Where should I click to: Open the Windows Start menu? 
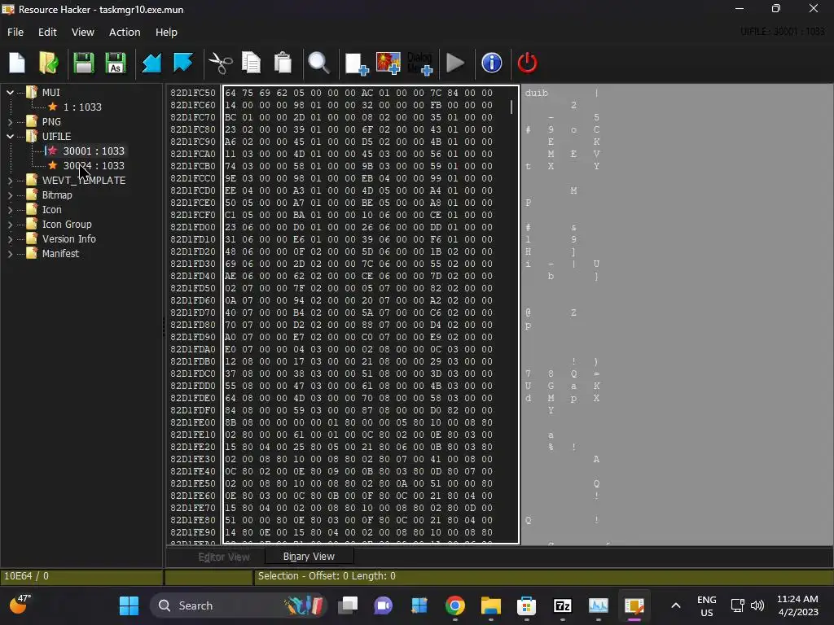(x=129, y=605)
